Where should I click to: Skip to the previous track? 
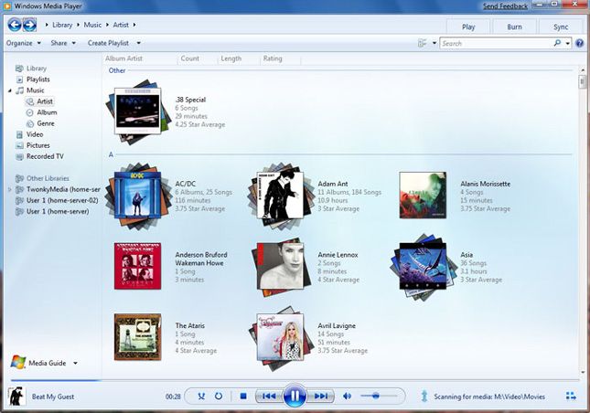(269, 396)
